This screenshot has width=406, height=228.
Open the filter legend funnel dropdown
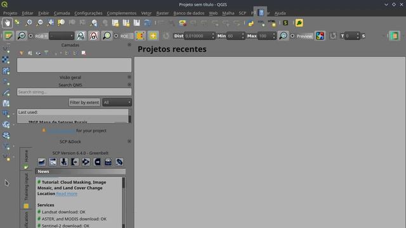pos(46,53)
